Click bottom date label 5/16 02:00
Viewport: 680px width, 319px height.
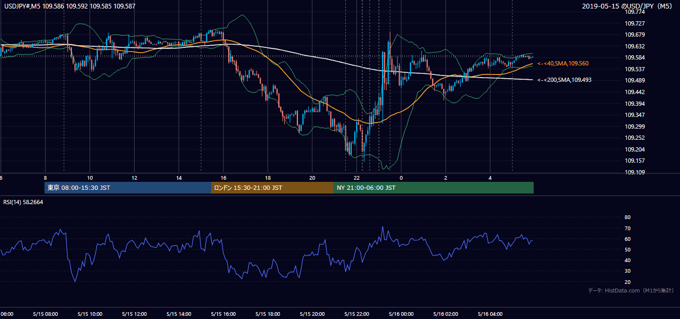pos(446,314)
